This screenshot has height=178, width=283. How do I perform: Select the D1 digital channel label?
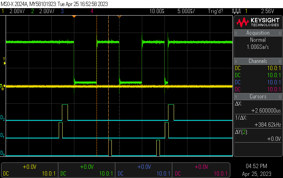click(2, 136)
